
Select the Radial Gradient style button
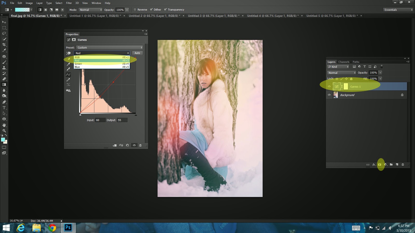tap(45, 10)
